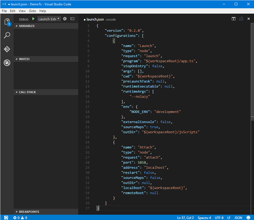Open launch.json via the gear icon
Screen dimensions: 254x220
point(65,19)
